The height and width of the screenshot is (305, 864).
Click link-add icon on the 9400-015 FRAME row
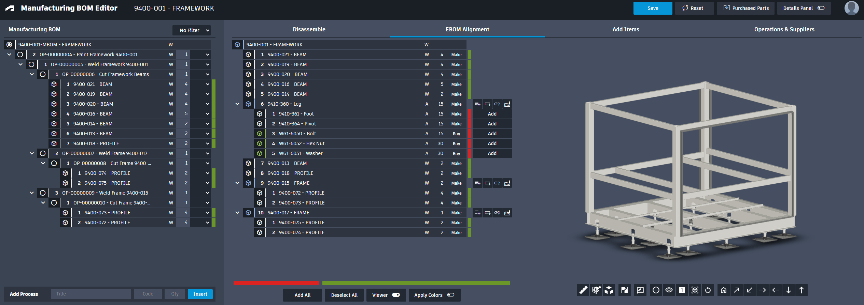[497, 183]
